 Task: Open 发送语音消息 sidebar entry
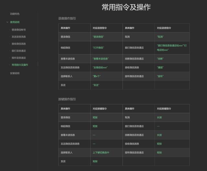click(x=19, y=37)
